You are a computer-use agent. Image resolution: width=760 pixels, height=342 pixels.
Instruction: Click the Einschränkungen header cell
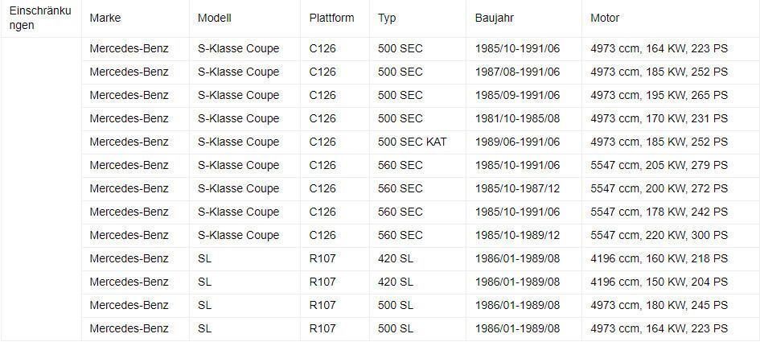[x=40, y=19]
